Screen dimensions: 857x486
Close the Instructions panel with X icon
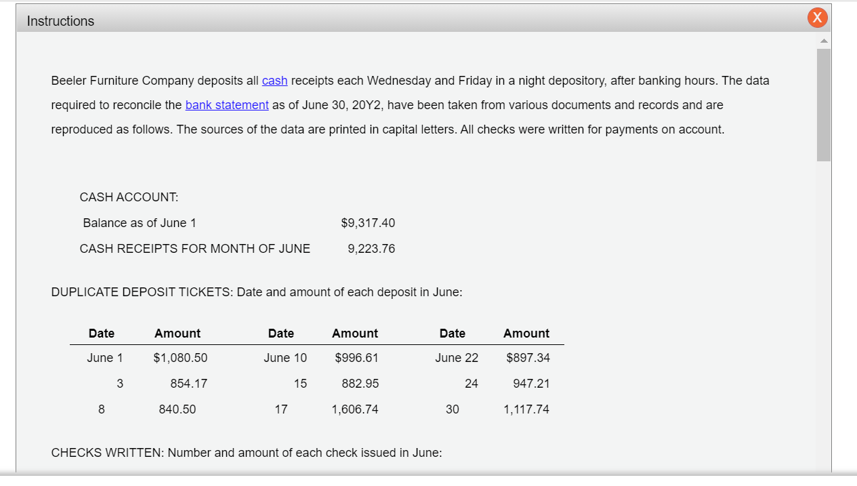(818, 18)
